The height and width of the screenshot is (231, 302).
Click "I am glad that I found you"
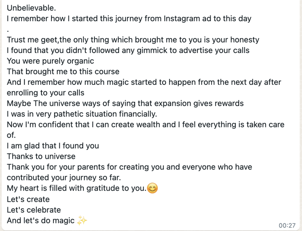[x=53, y=146]
